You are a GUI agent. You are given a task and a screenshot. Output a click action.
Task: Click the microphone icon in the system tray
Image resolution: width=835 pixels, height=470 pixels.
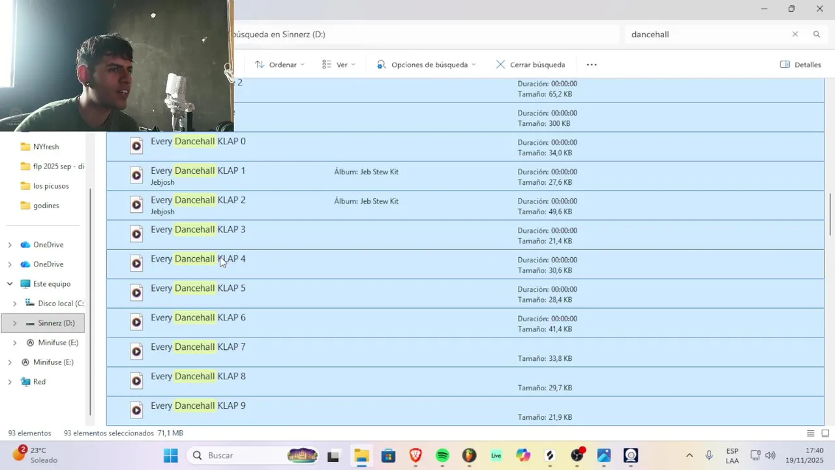pos(708,455)
